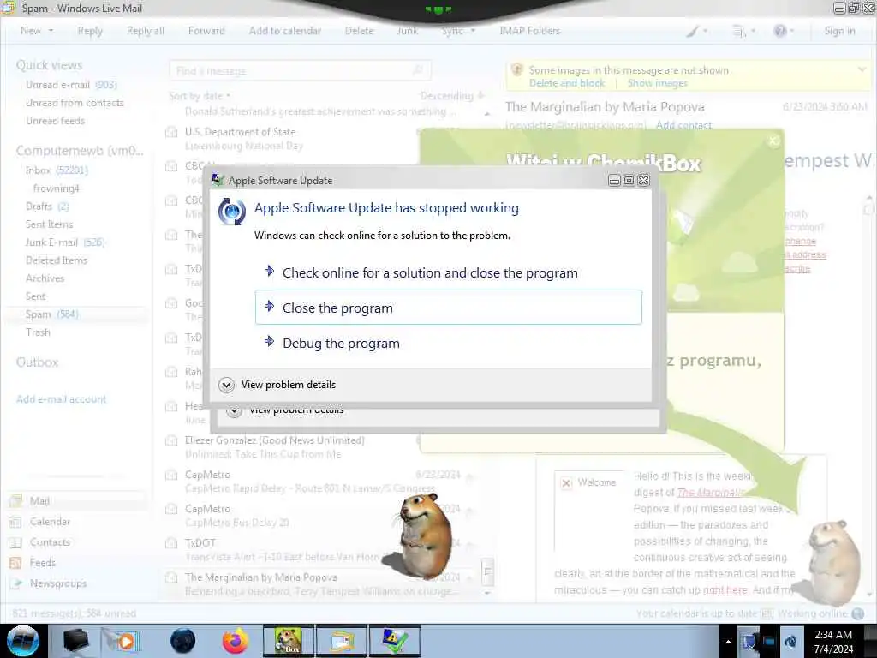
Task: Launch Firefox from the taskbar
Action: [235, 641]
